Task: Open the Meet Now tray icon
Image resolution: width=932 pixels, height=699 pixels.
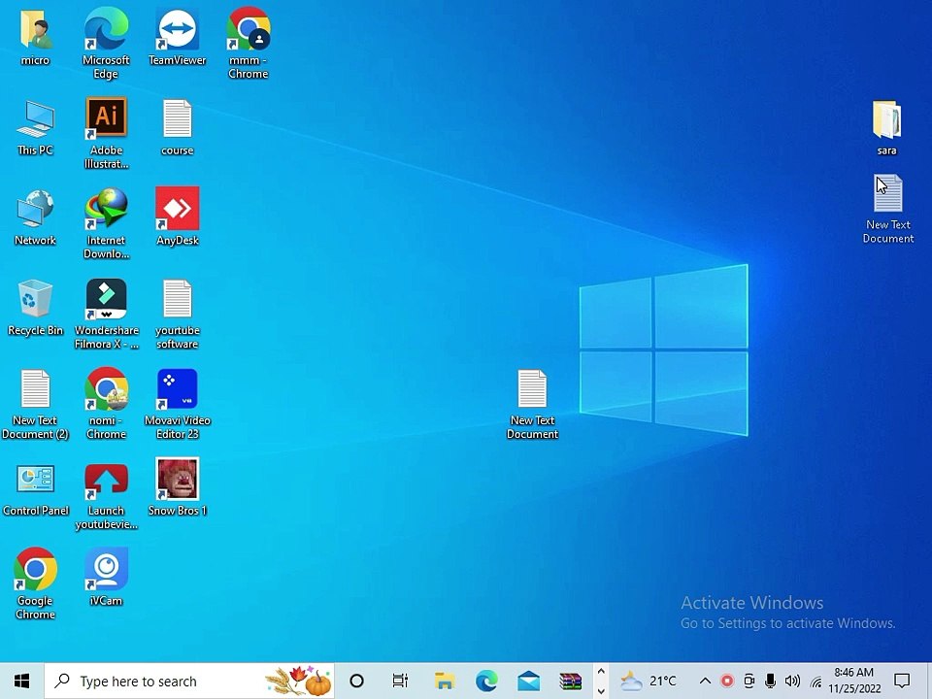Action: 749,681
